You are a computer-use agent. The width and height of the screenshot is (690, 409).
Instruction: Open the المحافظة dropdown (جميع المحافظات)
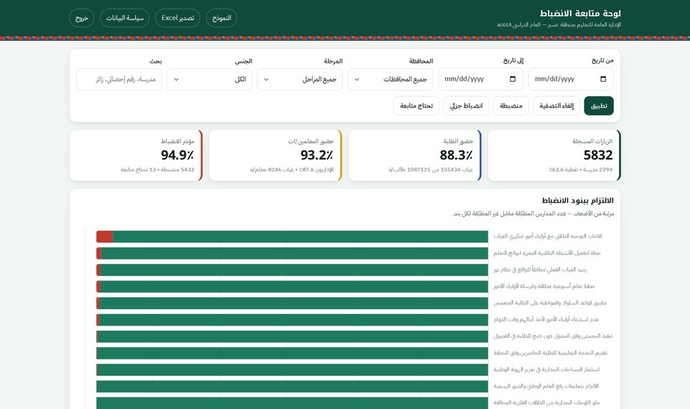391,79
